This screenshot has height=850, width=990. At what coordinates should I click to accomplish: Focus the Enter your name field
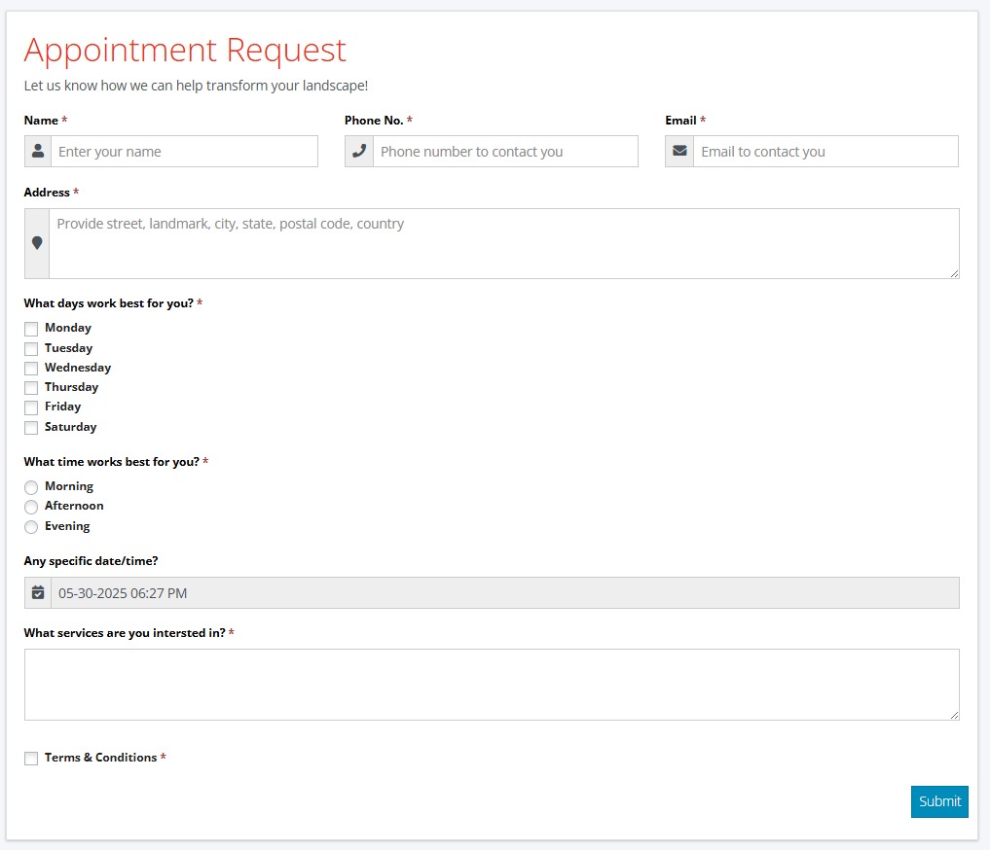pyautogui.click(x=184, y=152)
